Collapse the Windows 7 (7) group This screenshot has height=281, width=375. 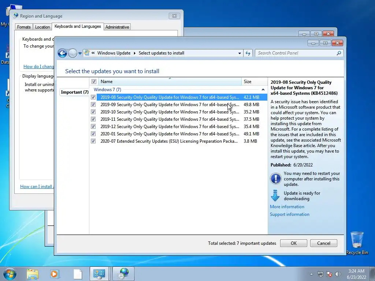click(263, 90)
